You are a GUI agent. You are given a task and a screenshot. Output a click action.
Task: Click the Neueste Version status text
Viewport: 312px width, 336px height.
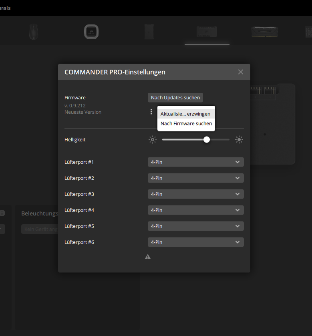83,112
